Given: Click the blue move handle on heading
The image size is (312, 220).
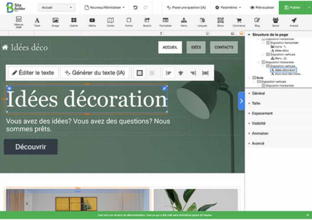Looking at the screenshot, I should 9,88.
